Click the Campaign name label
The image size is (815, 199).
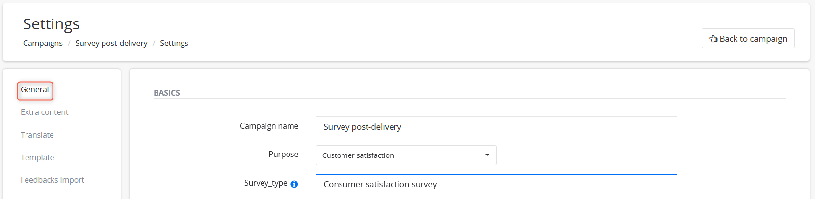coord(269,126)
